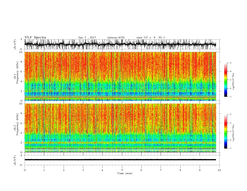Click the ch.3 voltage waveform trace panel
The width and height of the screenshot is (247, 191).
click(123, 160)
